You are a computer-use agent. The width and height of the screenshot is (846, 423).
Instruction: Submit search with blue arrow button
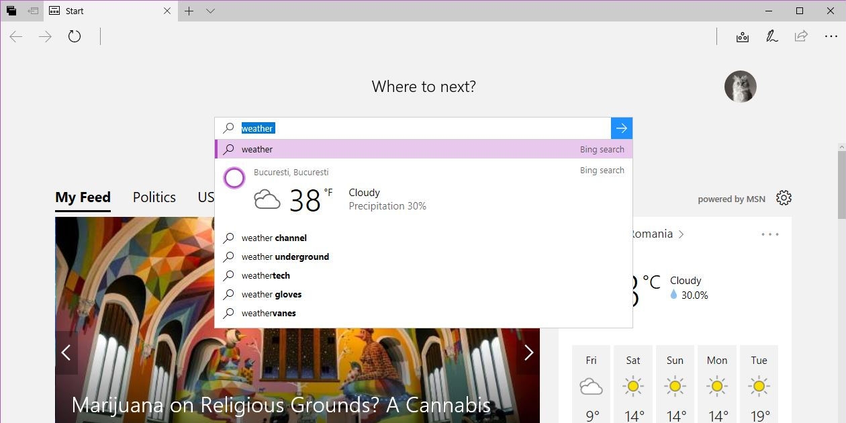[x=622, y=128]
